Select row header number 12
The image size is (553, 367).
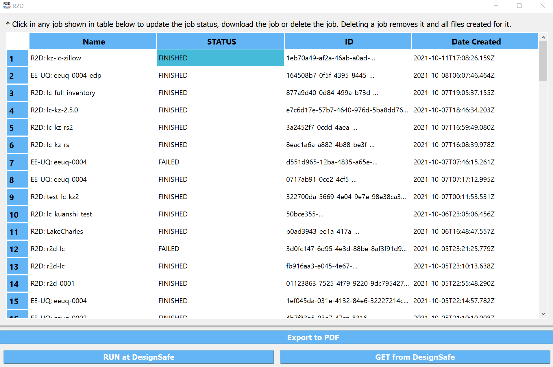click(x=18, y=249)
